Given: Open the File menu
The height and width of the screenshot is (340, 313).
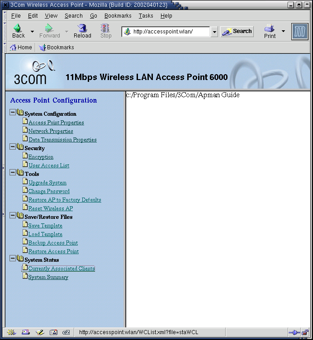Looking at the screenshot, I should pos(16,16).
